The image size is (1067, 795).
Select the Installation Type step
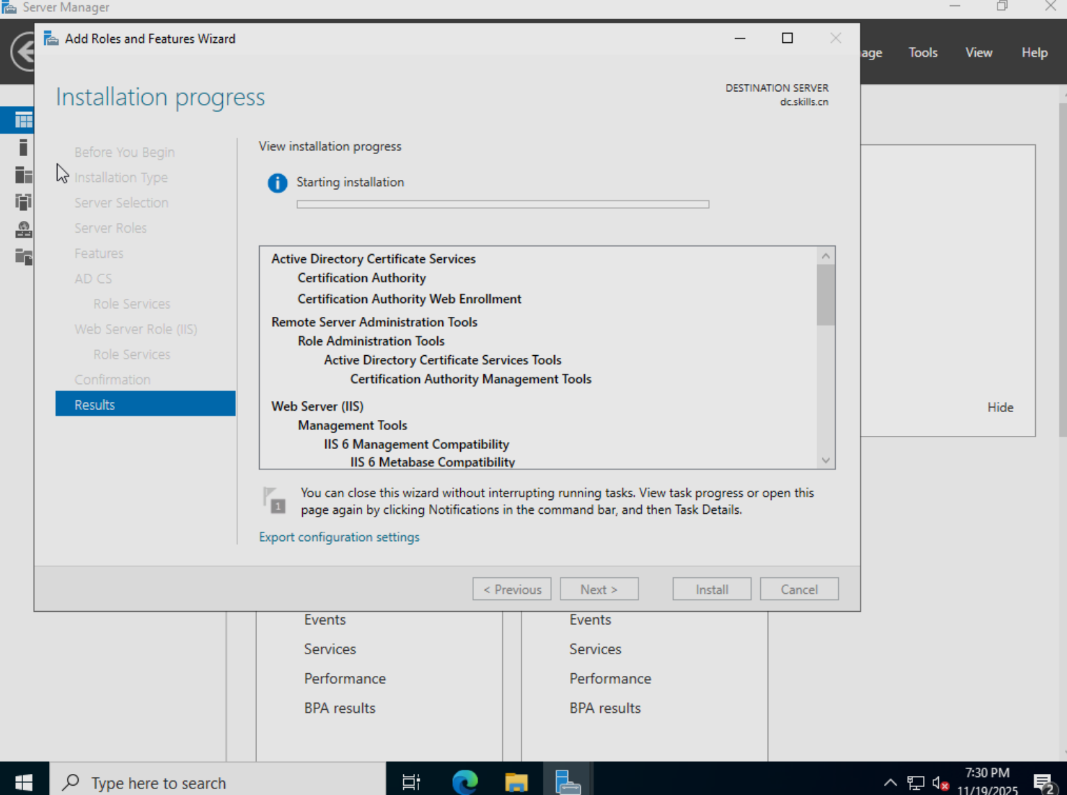pos(121,177)
